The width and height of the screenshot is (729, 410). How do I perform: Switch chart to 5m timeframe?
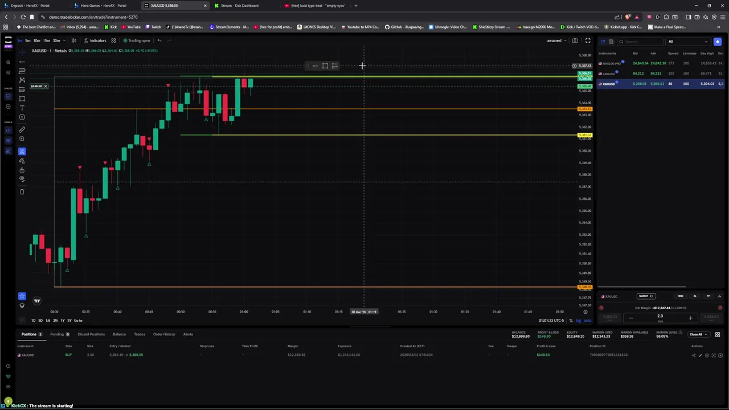(x=27, y=40)
